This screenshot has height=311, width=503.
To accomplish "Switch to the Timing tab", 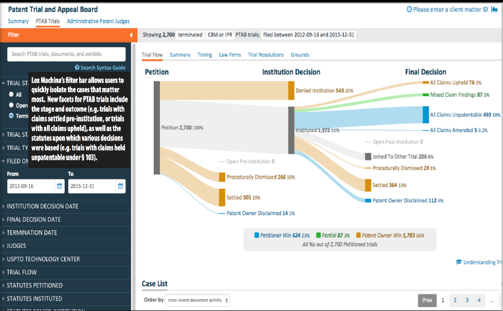I will [x=205, y=55].
